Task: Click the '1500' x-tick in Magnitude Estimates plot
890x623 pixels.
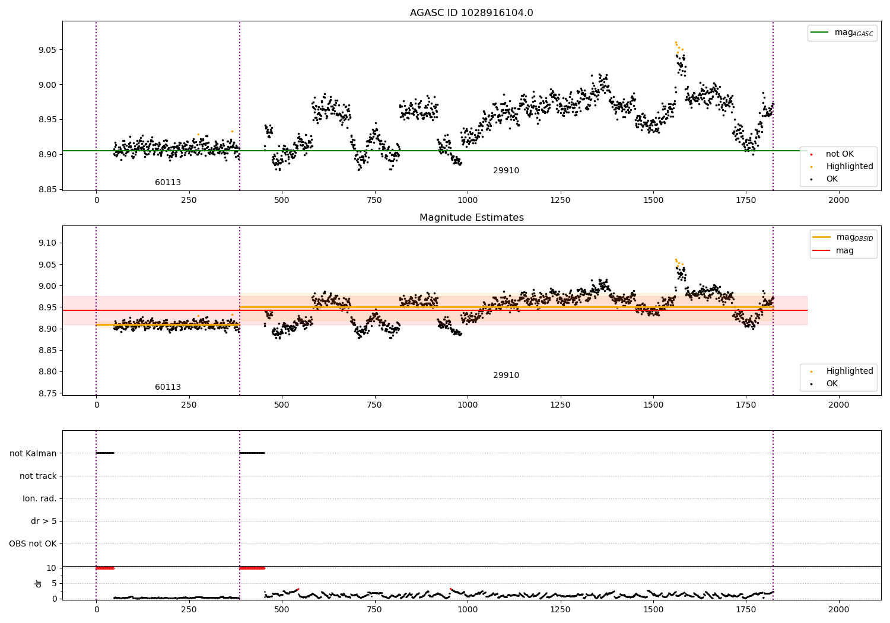Action: click(x=653, y=405)
